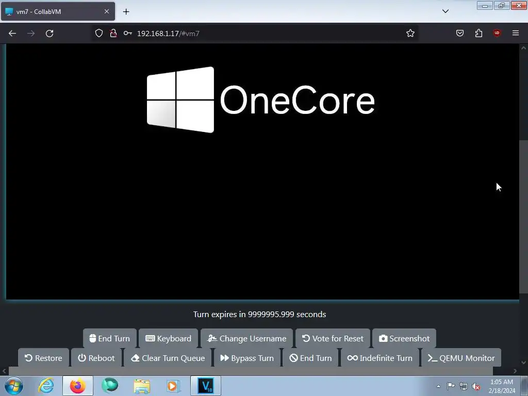The height and width of the screenshot is (396, 528).
Task: Open the saved password key icon
Action: click(x=128, y=33)
